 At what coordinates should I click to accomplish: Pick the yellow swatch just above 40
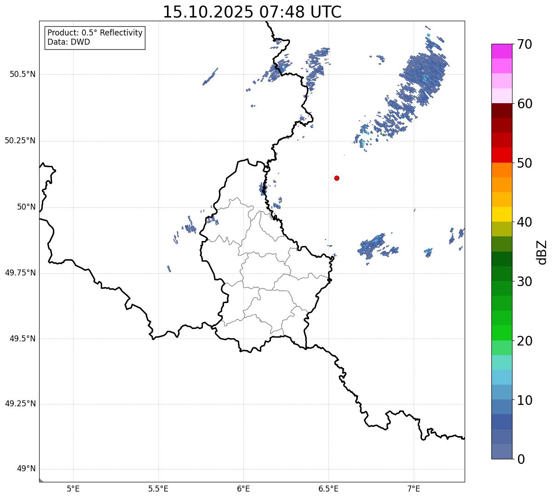click(x=502, y=214)
